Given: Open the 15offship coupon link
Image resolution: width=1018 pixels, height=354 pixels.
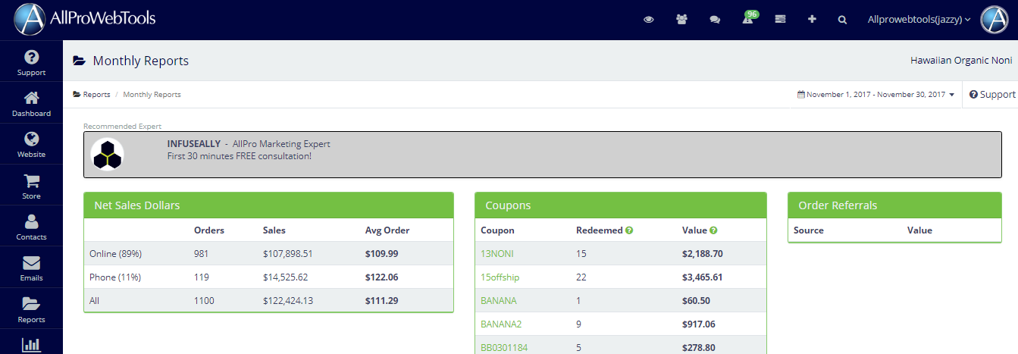Looking at the screenshot, I should [x=500, y=277].
